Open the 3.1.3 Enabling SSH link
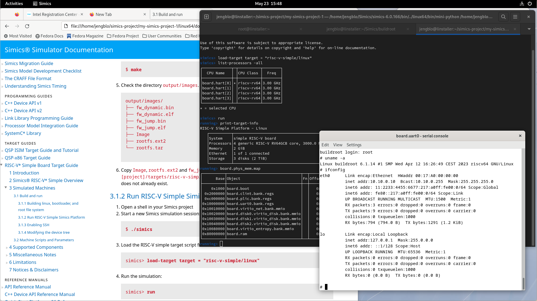The image size is (537, 301). [x=34, y=225]
